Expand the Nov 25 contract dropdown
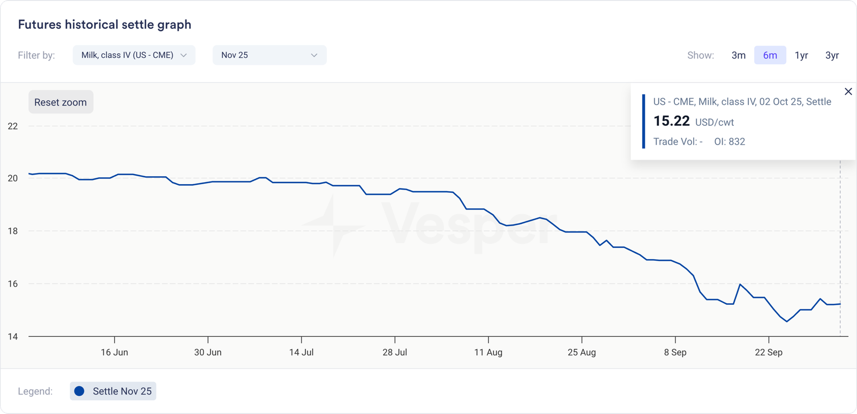 (x=269, y=55)
